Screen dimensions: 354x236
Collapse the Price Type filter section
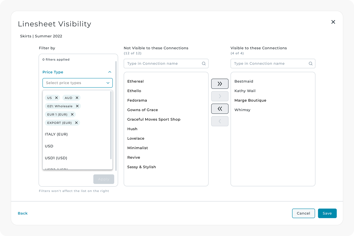[110, 72]
